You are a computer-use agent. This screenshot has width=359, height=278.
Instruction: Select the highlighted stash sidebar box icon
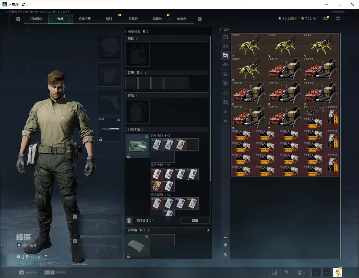pyautogui.click(x=225, y=55)
